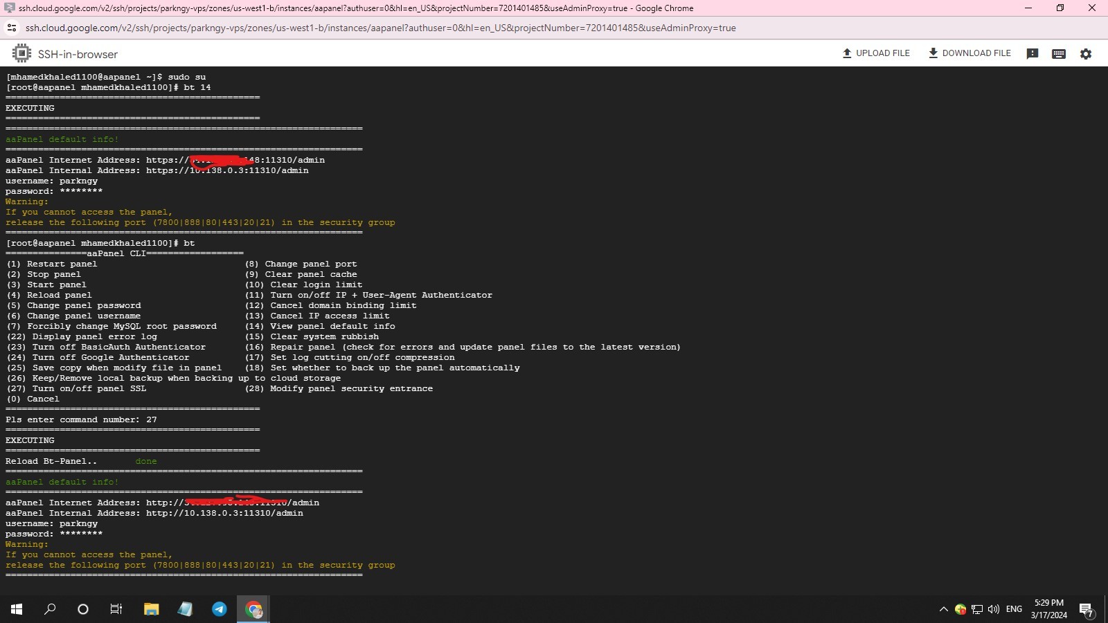Open Windows taskbar search
The width and height of the screenshot is (1108, 623).
(50, 609)
